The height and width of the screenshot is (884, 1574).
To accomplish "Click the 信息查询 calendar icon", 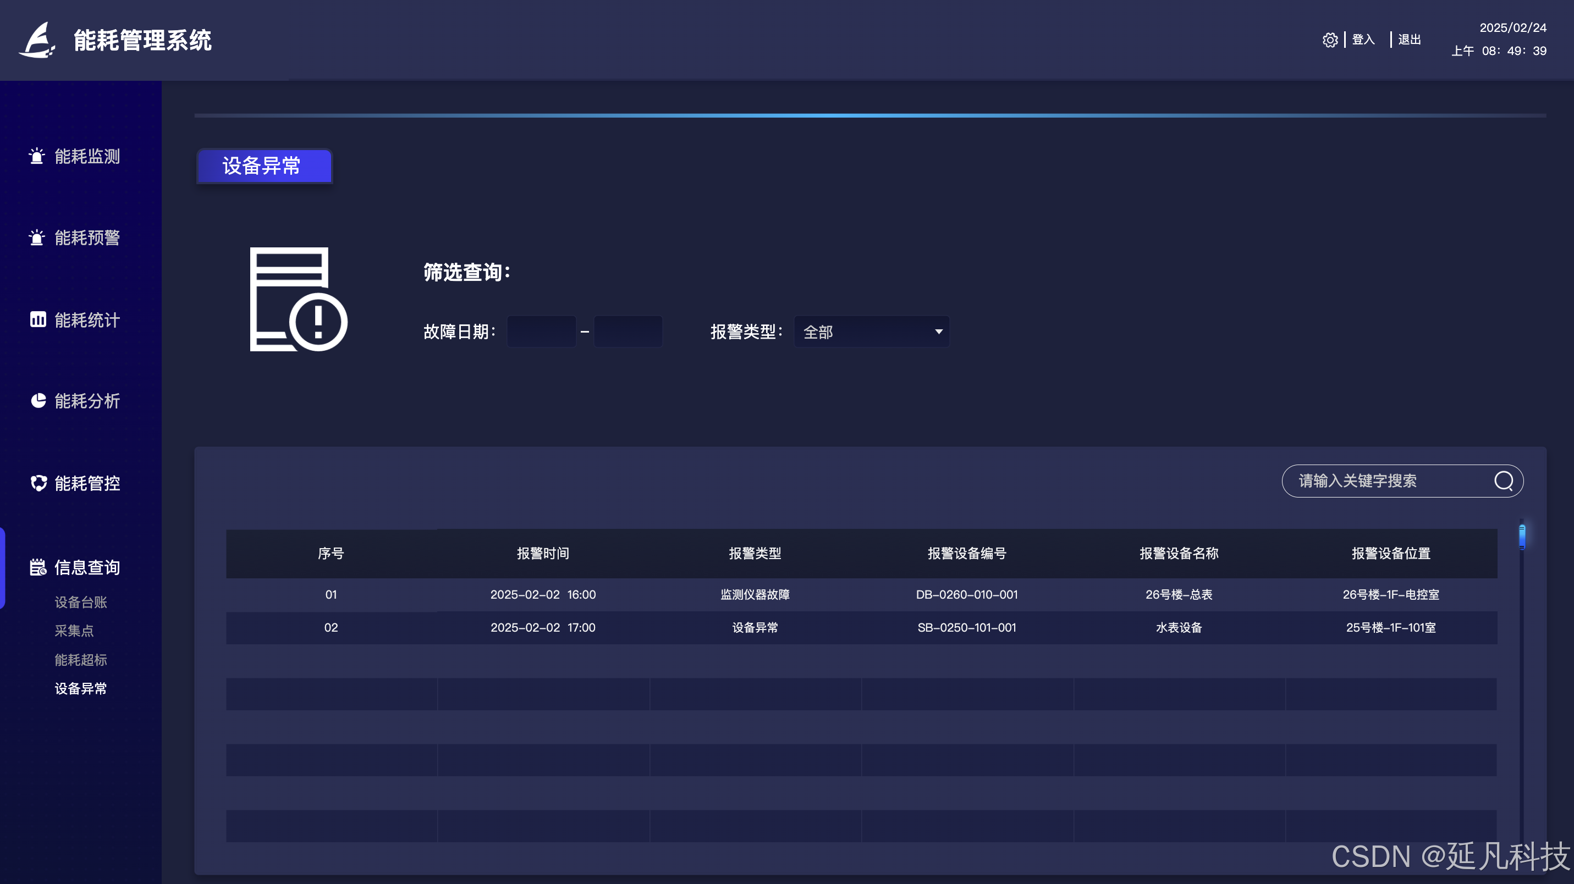I will click(38, 567).
